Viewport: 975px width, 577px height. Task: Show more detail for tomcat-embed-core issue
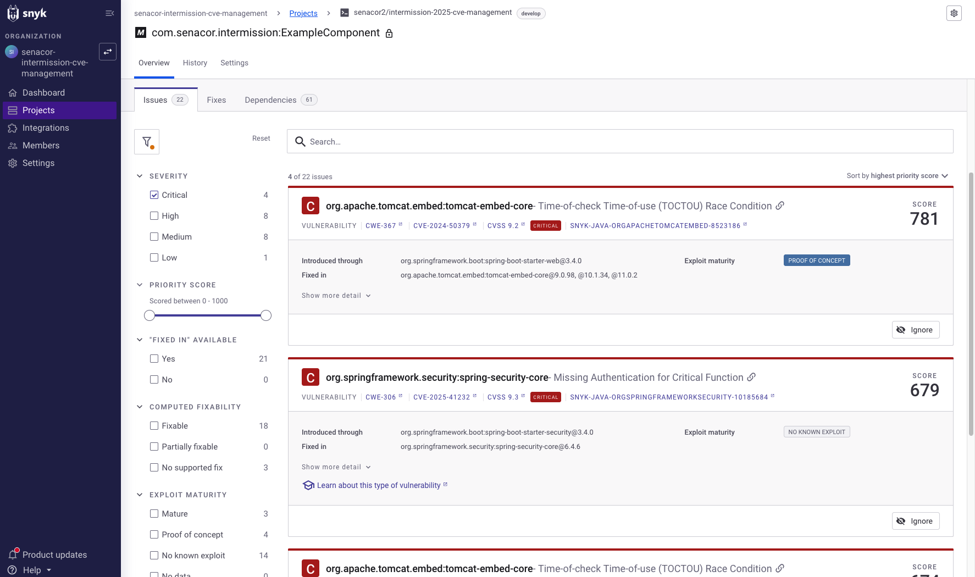pyautogui.click(x=336, y=296)
